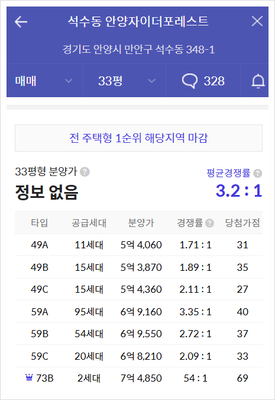Click price 5억 4,360
Viewport: 275px width, 400px height.
point(141,290)
